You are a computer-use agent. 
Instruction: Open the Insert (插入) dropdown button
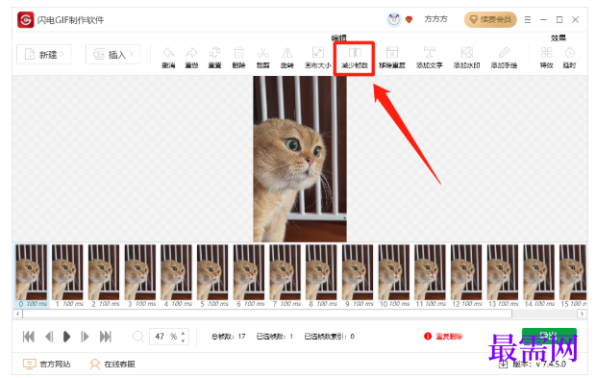(x=112, y=55)
